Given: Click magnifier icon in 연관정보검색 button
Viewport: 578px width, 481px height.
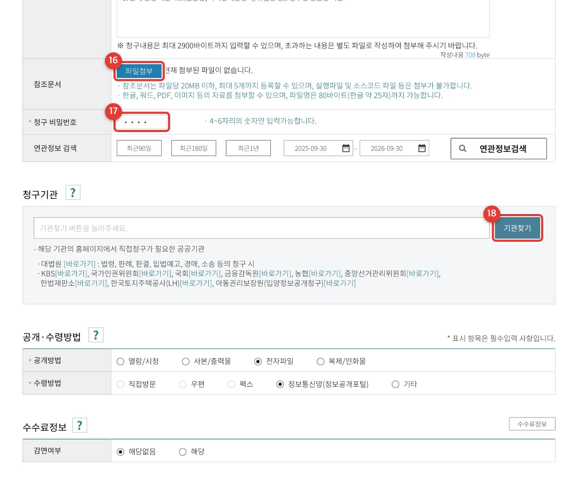Looking at the screenshot, I should 463,148.
